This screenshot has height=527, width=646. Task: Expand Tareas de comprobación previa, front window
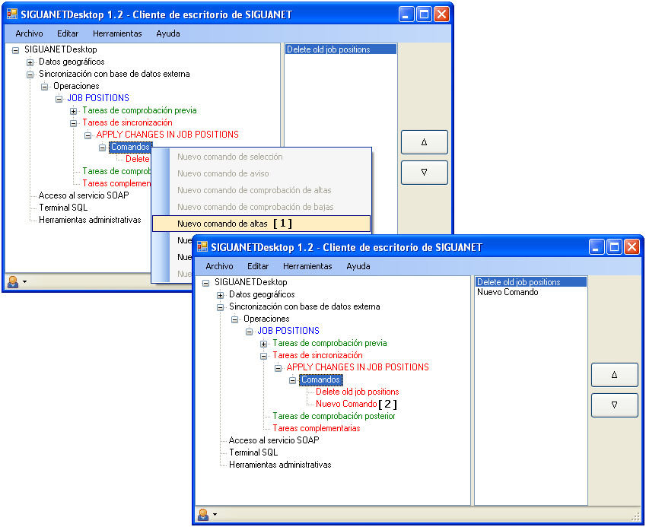(x=264, y=344)
